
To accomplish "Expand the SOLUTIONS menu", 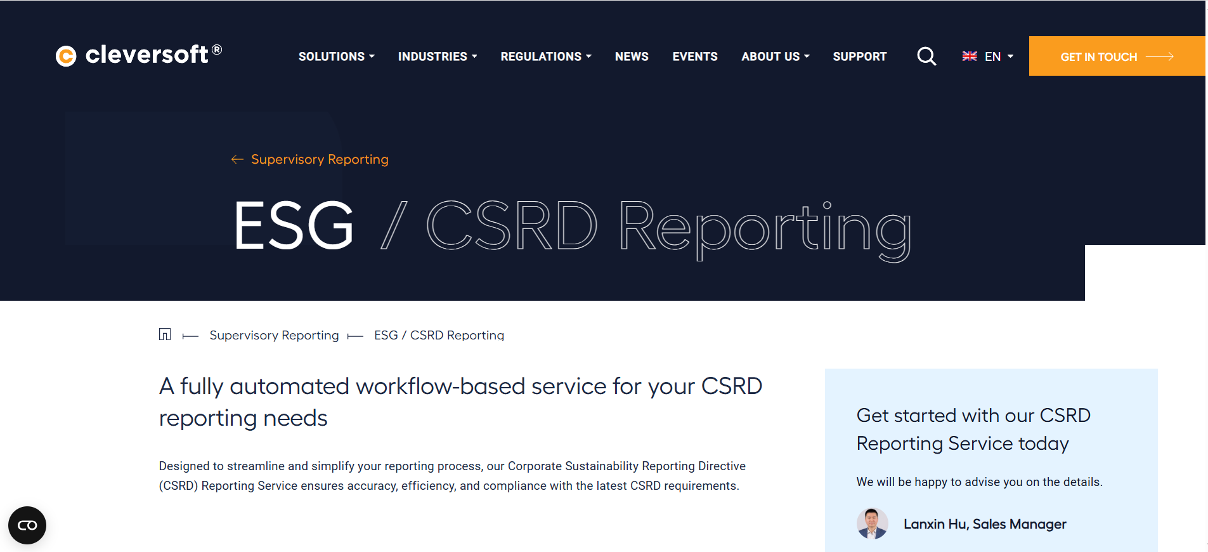I will click(337, 56).
